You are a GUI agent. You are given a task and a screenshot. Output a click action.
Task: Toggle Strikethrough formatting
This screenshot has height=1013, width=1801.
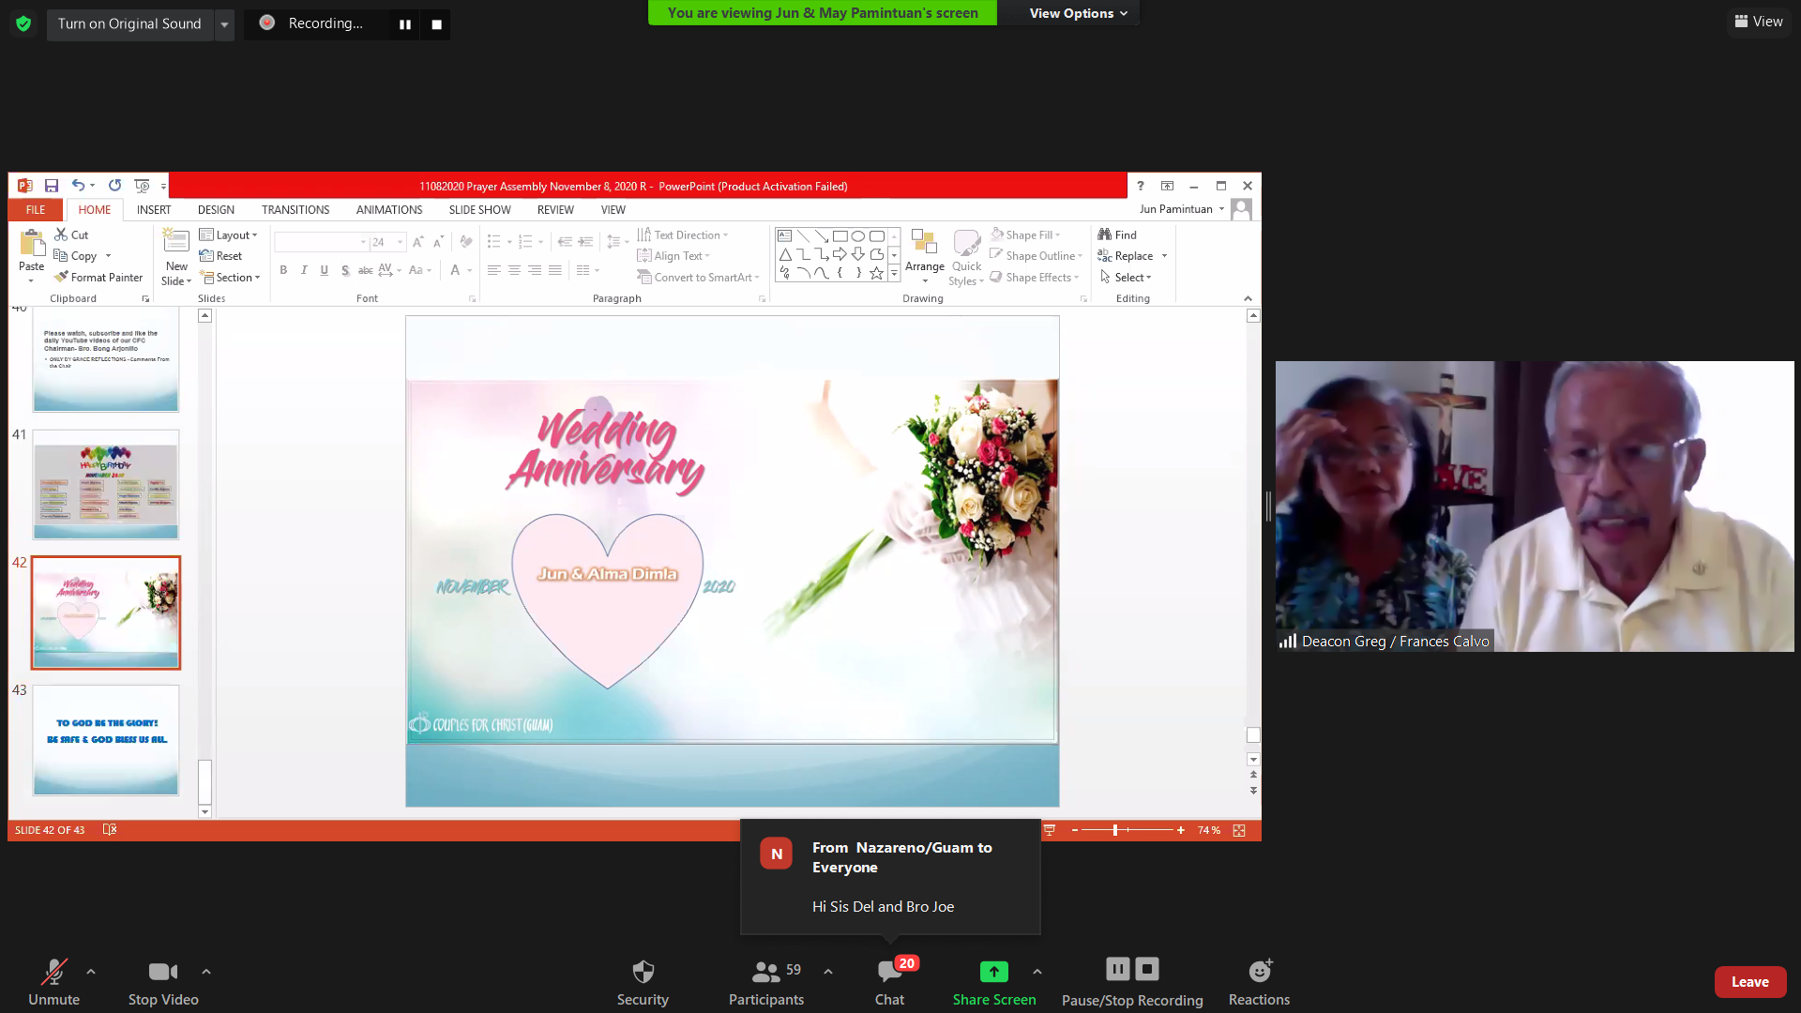point(366,270)
